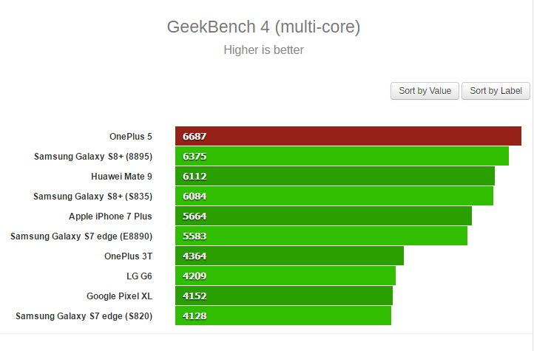Click the OnePlus 5 label

coord(131,137)
